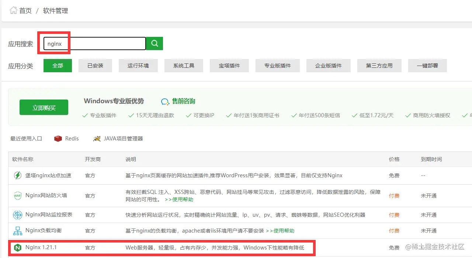Open the 专业版插件 category
This screenshot has width=472, height=258.
[x=277, y=66]
